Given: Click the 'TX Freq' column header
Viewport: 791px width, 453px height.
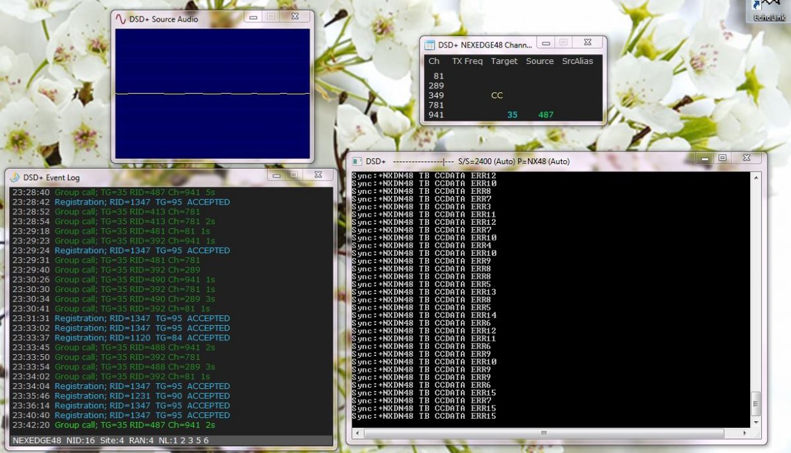Looking at the screenshot, I should [467, 61].
